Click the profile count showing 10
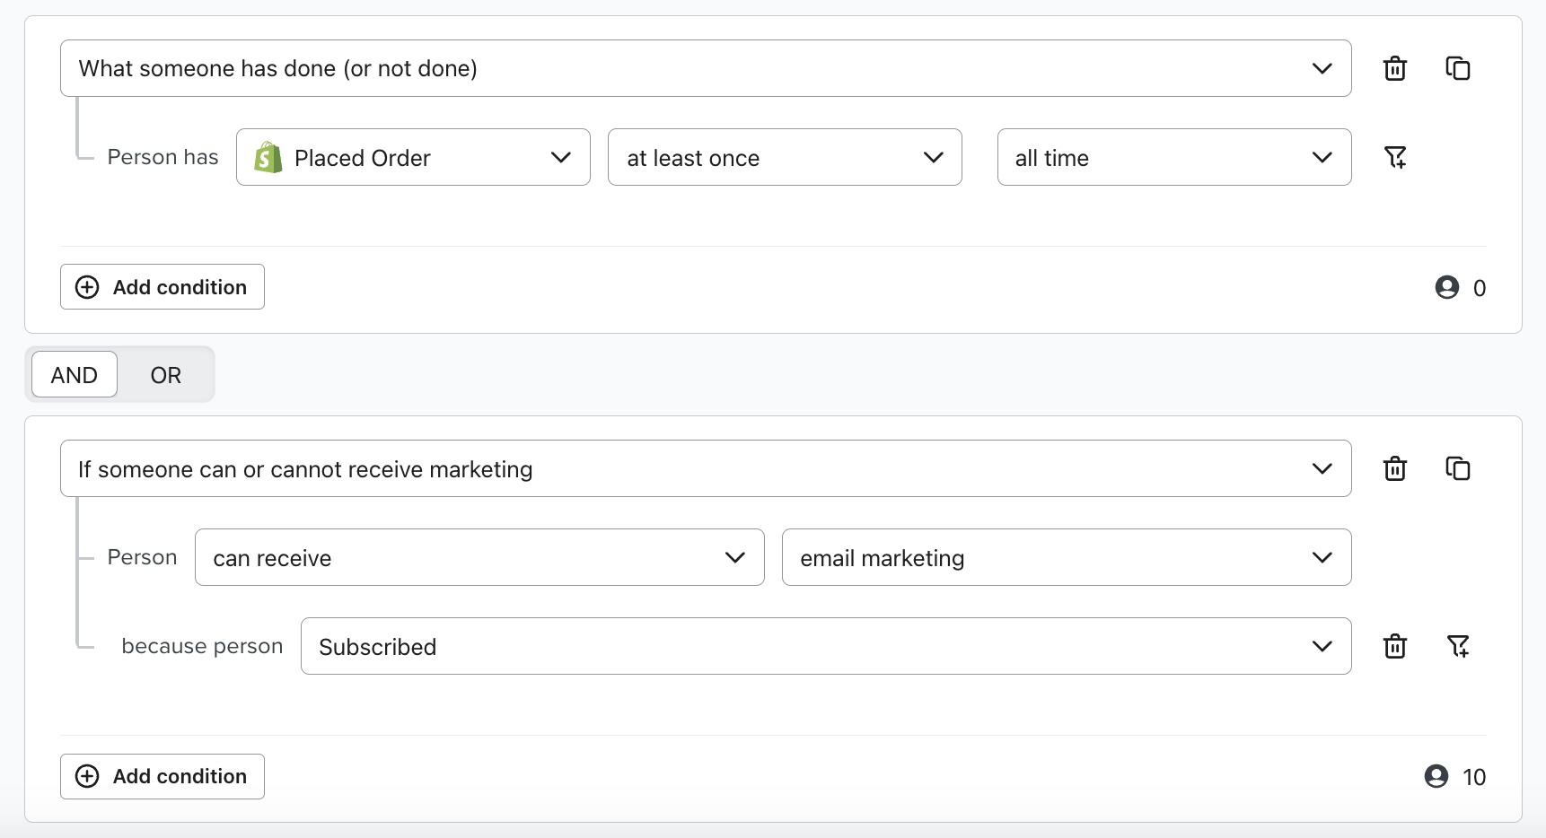This screenshot has width=1546, height=838. pos(1455,776)
